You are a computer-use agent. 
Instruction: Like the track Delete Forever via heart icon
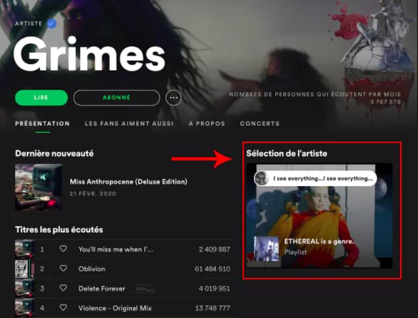63,288
